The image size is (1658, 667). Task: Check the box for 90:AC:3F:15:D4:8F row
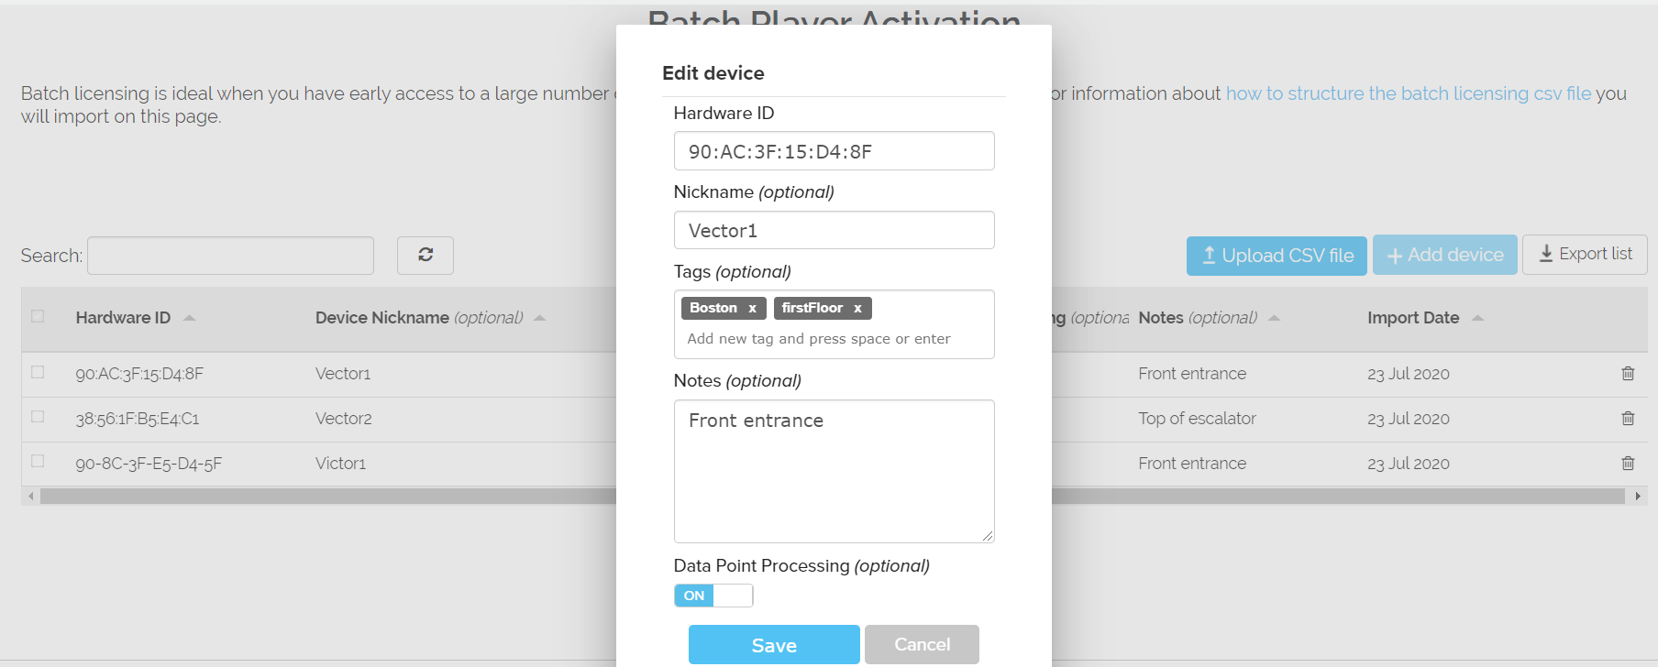38,372
